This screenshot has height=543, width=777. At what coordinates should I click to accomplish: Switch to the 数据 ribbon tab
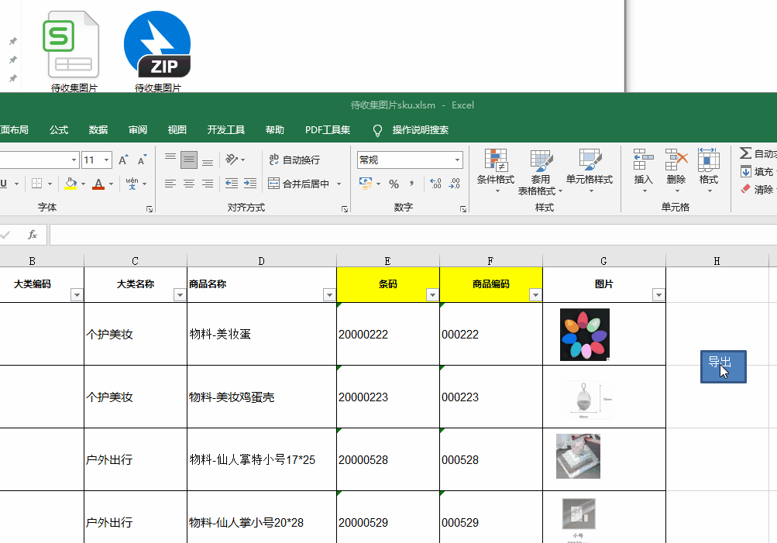(x=98, y=129)
